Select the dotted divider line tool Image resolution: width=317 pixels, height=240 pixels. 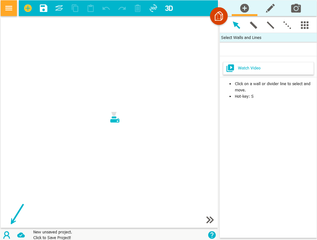tap(287, 25)
